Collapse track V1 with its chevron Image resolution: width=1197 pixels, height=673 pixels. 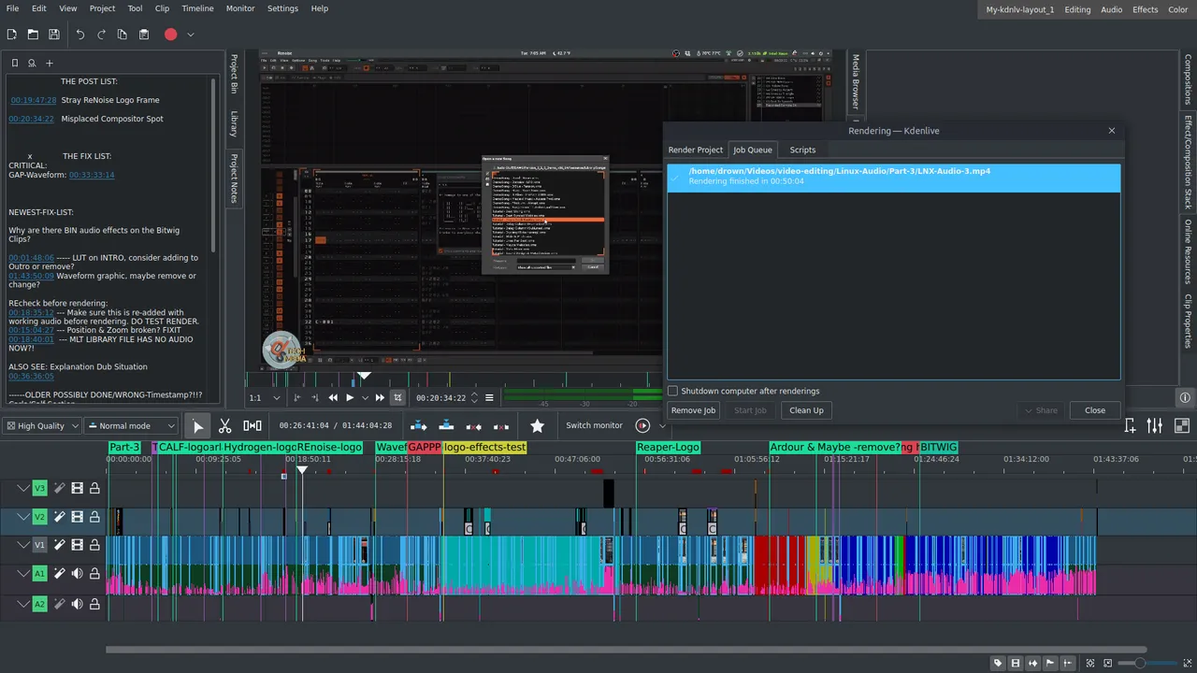(23, 545)
